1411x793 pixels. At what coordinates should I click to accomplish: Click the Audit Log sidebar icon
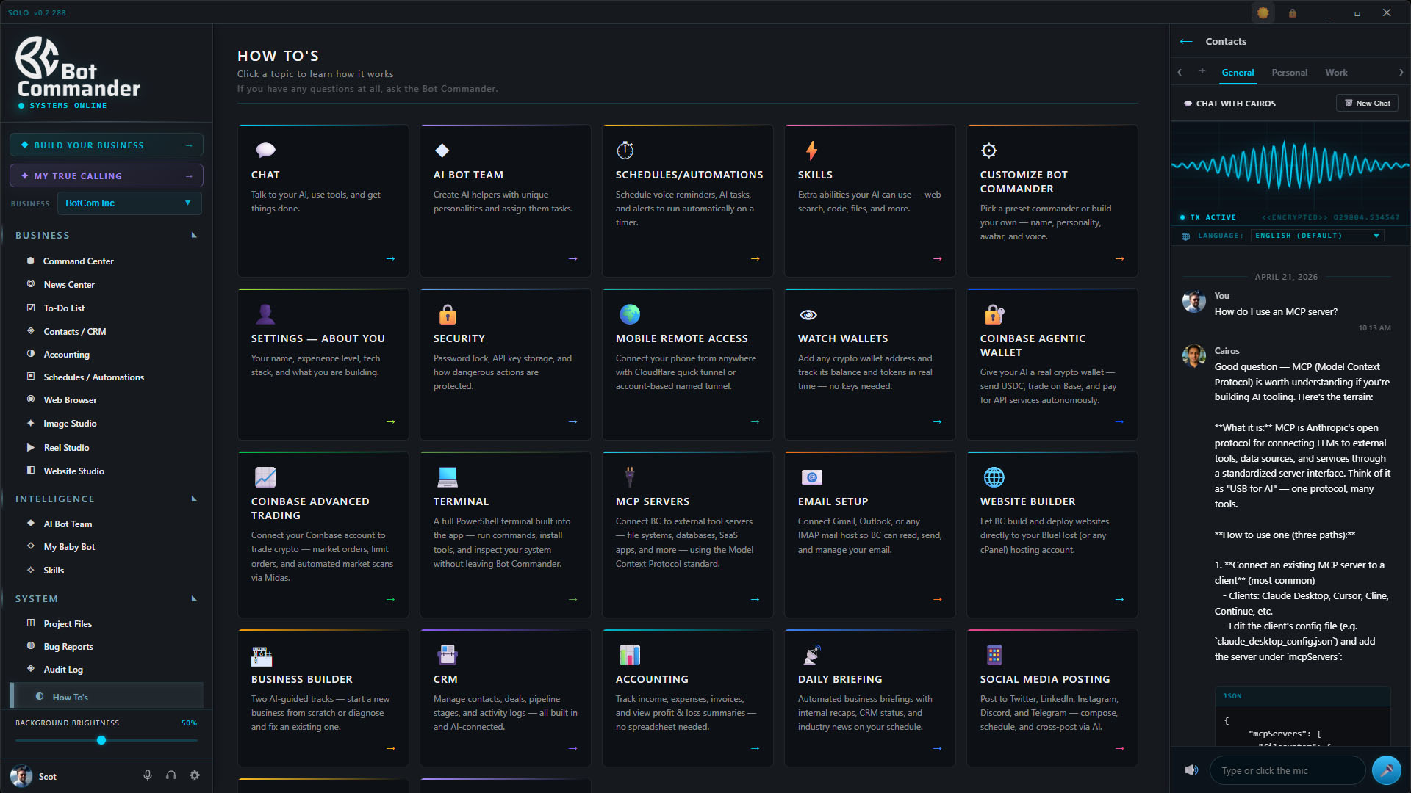(x=31, y=669)
